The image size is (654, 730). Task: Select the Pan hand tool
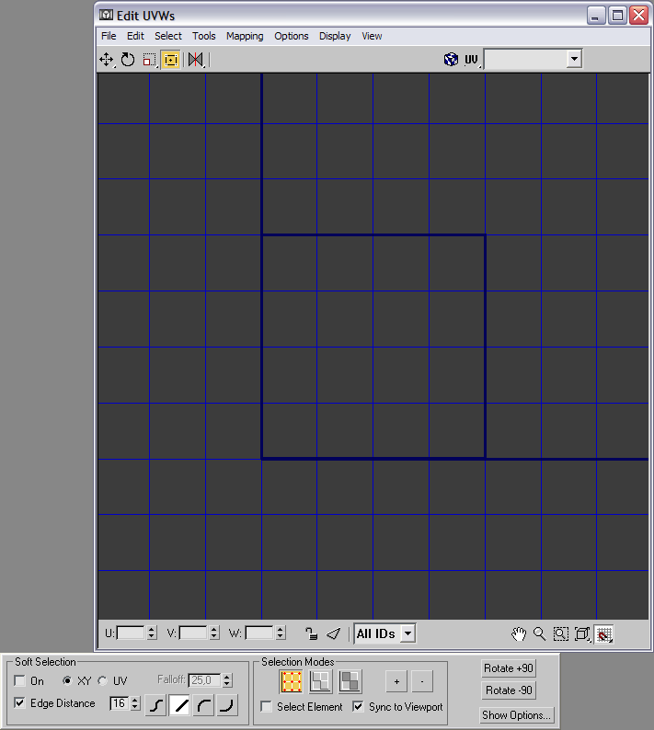point(519,633)
